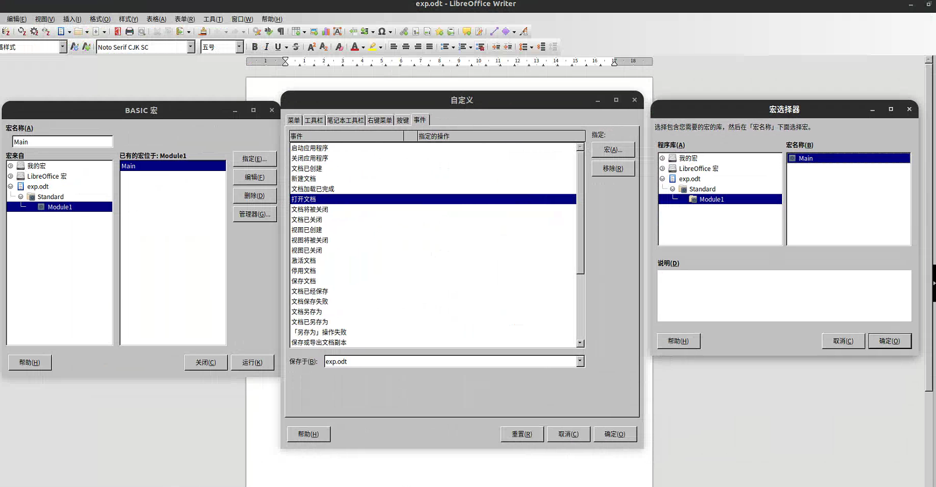Toggle Strikethrough formatting
The image size is (936, 487).
click(296, 47)
